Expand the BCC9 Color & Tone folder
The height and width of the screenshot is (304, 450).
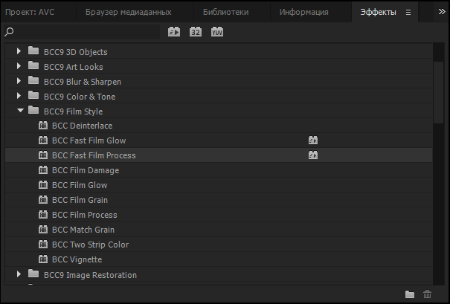tap(19, 96)
